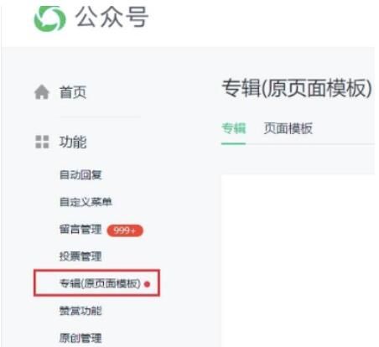Image resolution: width=379 pixels, height=347 pixels.
Task: Open 原创管理 original content management
Action: 80,338
